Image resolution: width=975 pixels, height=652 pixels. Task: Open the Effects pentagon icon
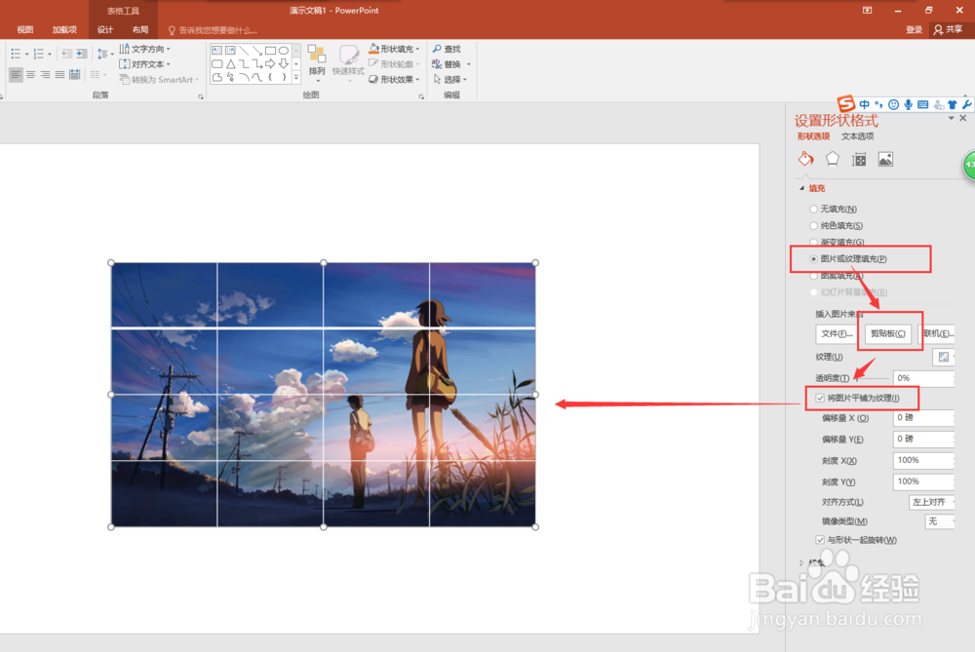pyautogui.click(x=832, y=159)
